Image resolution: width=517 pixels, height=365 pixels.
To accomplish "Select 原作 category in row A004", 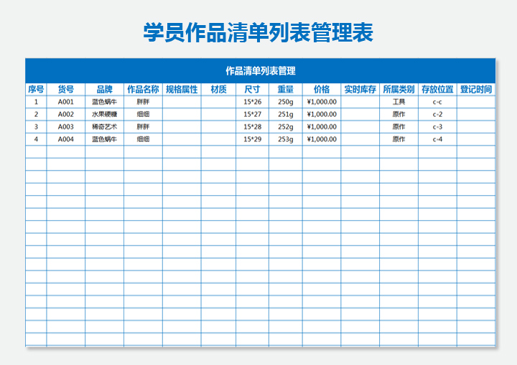I will tap(399, 139).
